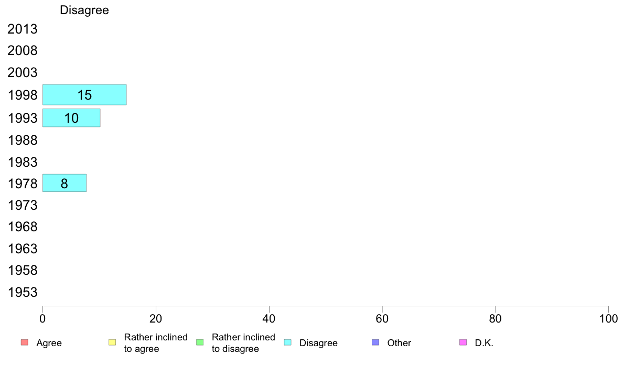This screenshot has width=623, height=386.
Task: Click the 60 tick on x-axis
Action: [x=382, y=318]
